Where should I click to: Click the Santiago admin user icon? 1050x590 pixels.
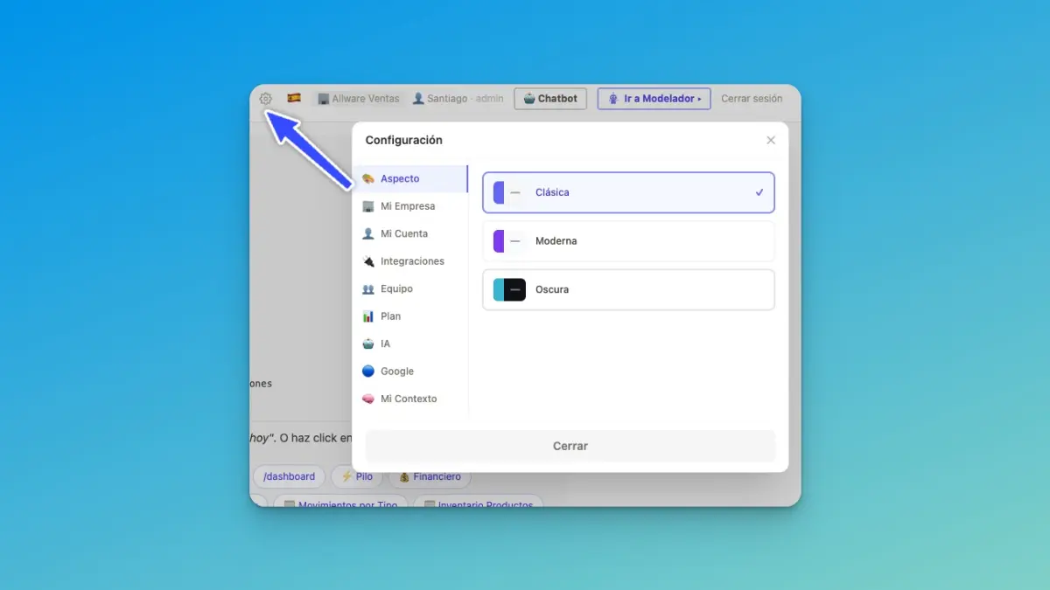pyautogui.click(x=418, y=99)
